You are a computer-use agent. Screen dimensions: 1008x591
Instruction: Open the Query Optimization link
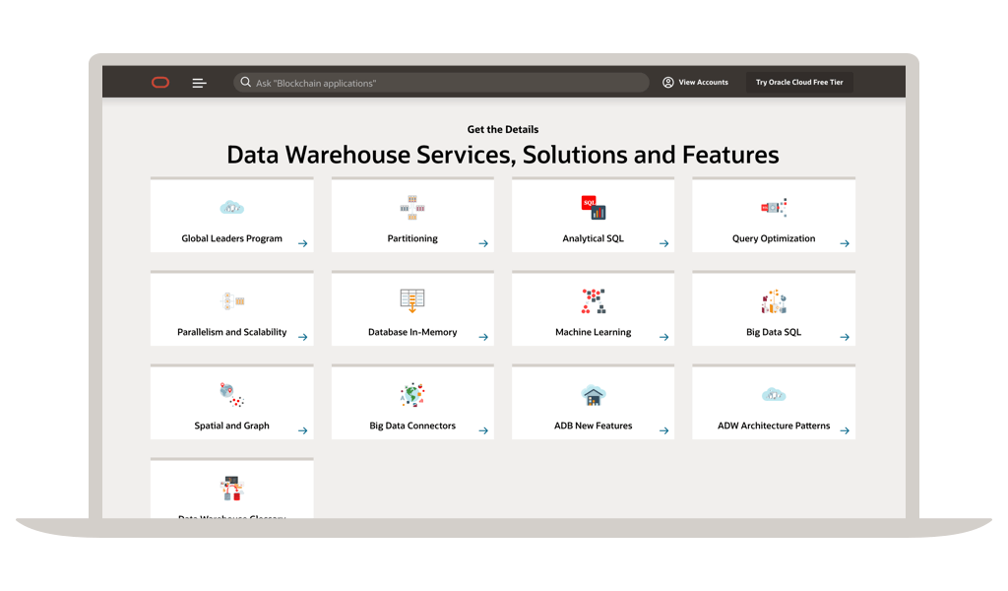pos(774,238)
